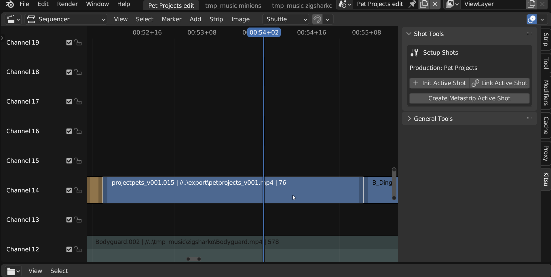Open the Shuffle overlap mode dropdown
551x277 pixels.
tap(286, 19)
